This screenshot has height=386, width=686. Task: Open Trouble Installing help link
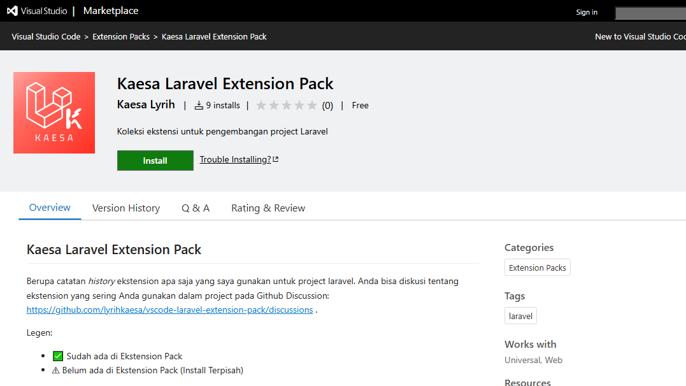(x=236, y=160)
